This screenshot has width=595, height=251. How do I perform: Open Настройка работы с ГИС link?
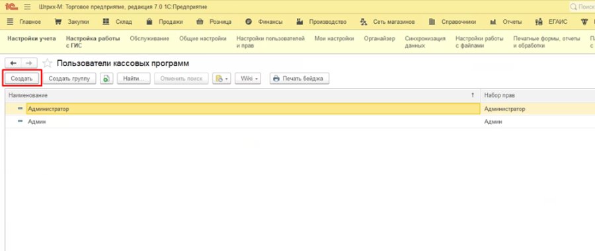93,42
